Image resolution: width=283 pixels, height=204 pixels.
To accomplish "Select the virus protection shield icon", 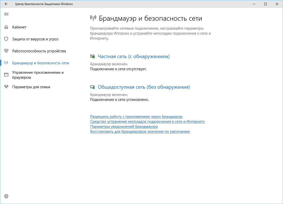I will coord(6,39).
